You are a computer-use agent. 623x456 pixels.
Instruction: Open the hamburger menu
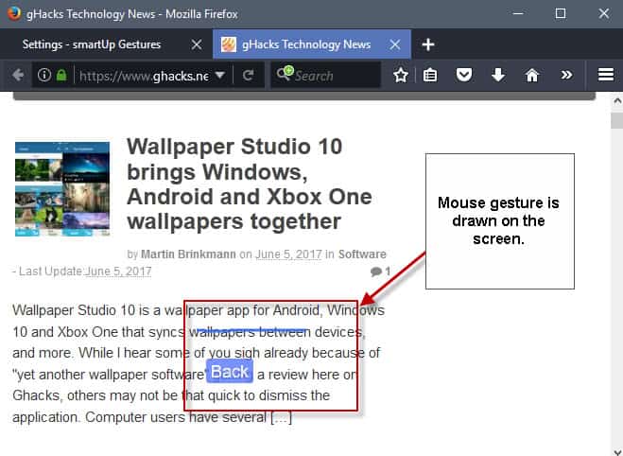606,75
